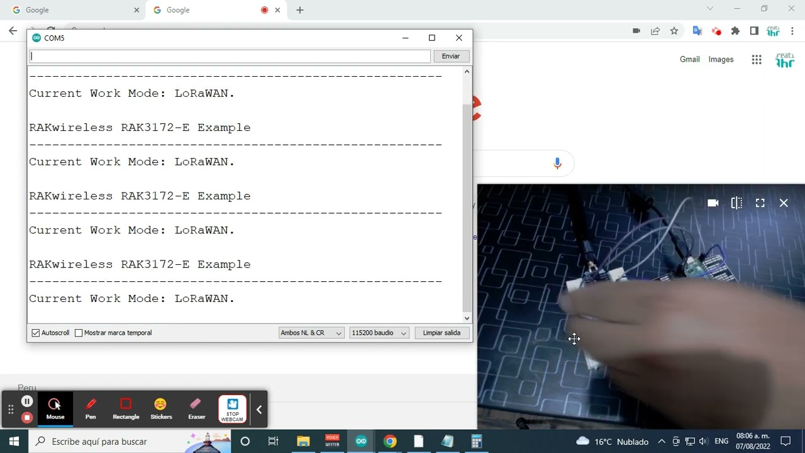This screenshot has height=453, width=805.
Task: Click the webcam overlay flip/mirror icon
Action: click(x=736, y=203)
